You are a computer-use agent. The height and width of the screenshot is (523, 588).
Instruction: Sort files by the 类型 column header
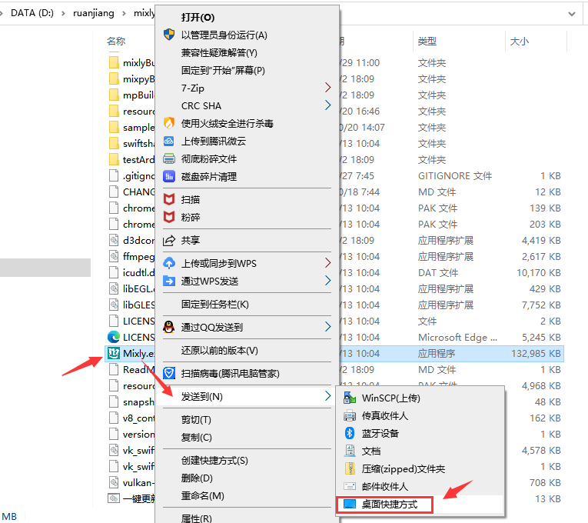click(x=427, y=42)
